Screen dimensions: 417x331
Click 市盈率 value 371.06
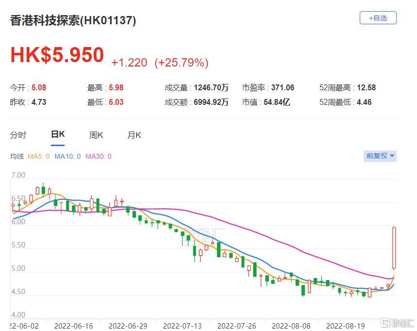click(x=283, y=87)
